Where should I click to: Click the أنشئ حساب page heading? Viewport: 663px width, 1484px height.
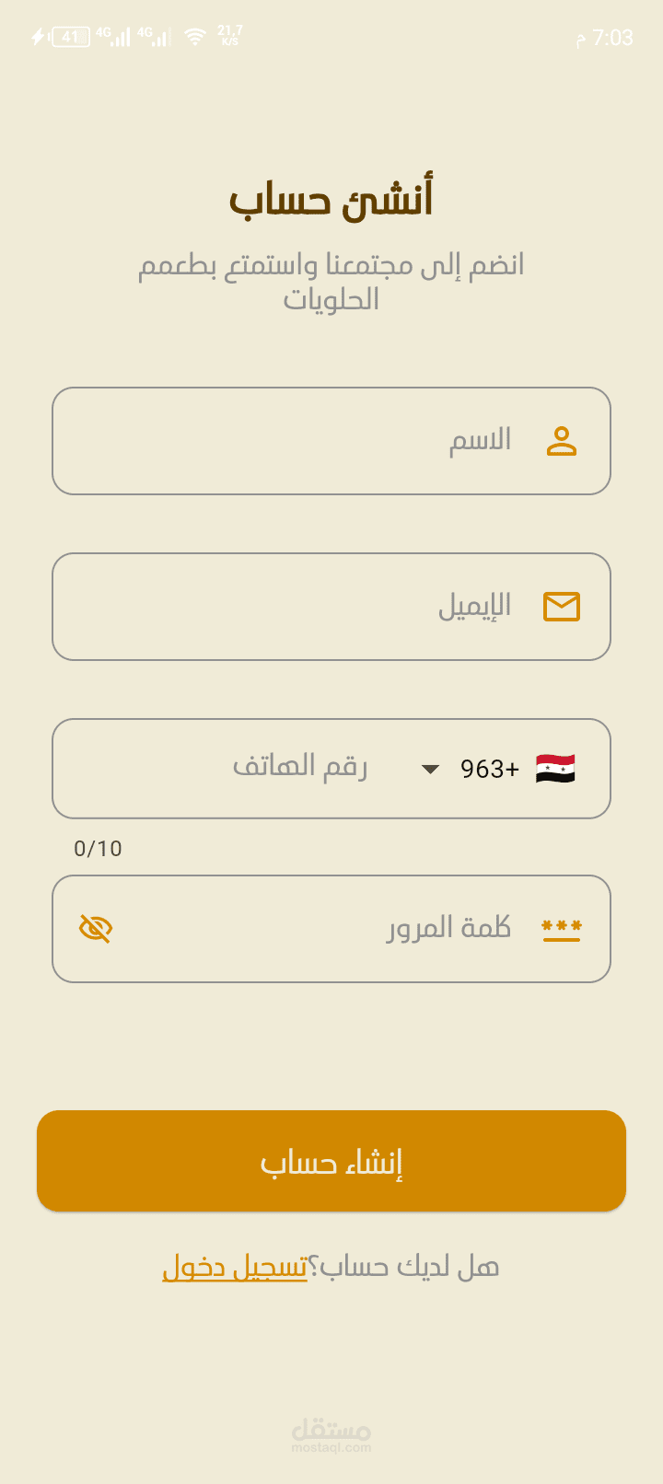(331, 200)
